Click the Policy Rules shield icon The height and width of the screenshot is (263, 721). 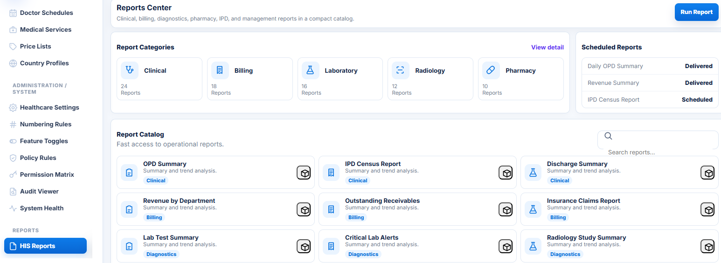pos(13,158)
